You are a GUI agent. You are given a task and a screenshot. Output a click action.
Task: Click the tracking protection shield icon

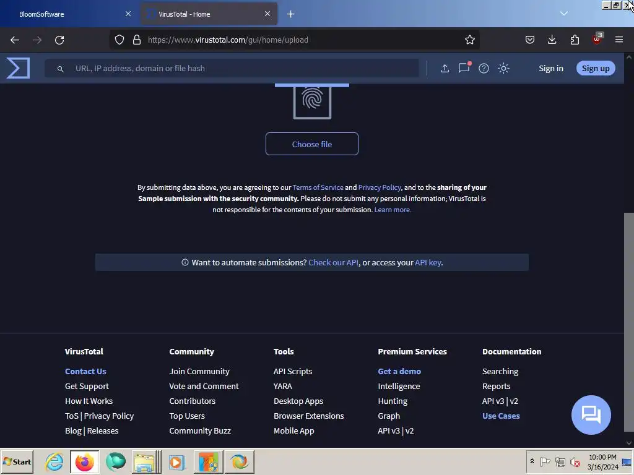pos(119,40)
